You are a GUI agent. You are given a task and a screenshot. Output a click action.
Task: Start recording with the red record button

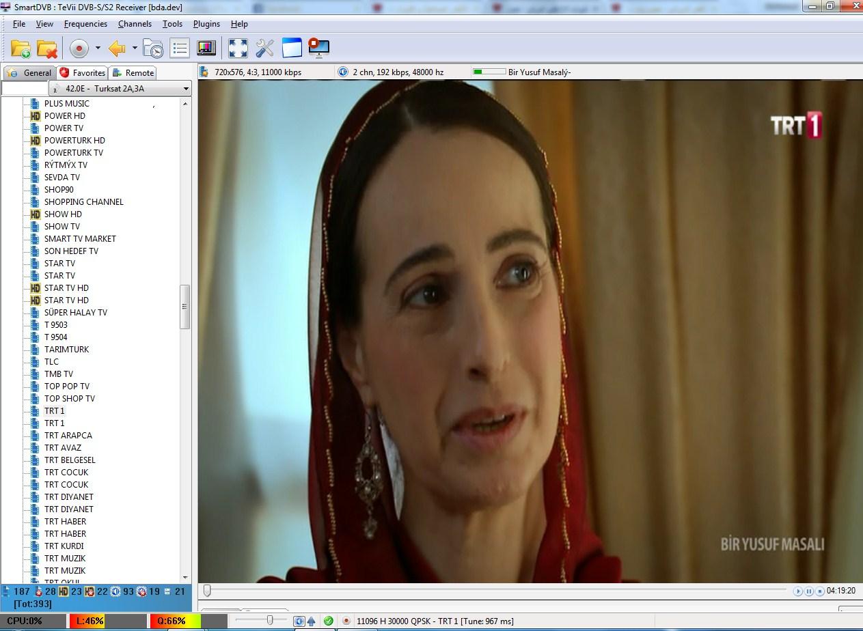79,48
